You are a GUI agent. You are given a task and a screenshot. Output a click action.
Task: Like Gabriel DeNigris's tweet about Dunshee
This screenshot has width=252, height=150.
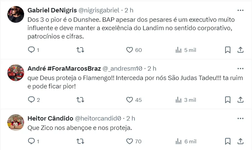point(130,50)
